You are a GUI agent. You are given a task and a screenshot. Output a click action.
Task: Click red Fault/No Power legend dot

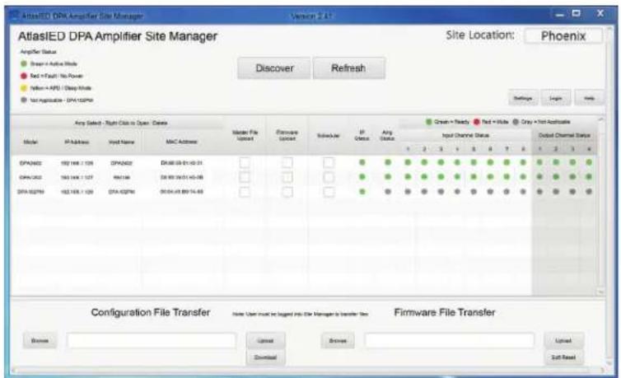tap(24, 76)
